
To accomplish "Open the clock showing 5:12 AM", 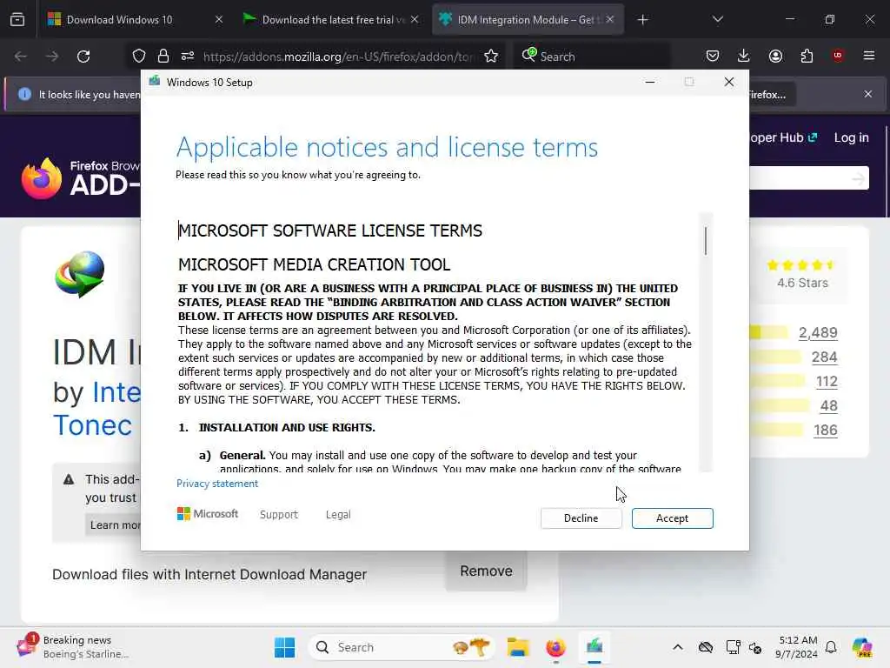I will pyautogui.click(x=798, y=647).
